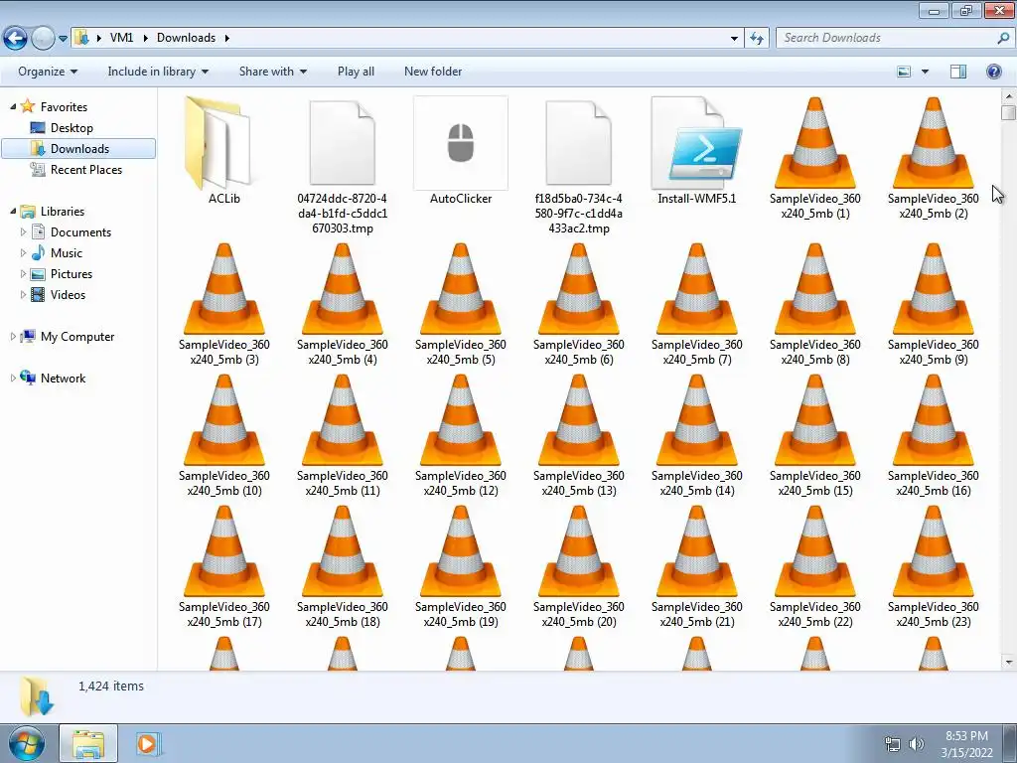Select the AutoClicker file icon
1017x763 pixels.
[461, 143]
